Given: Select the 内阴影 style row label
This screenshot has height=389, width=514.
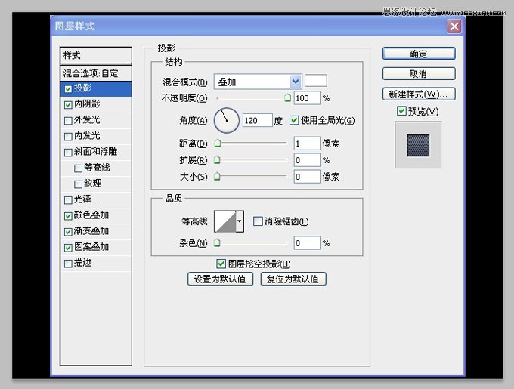Looking at the screenshot, I should tap(87, 104).
